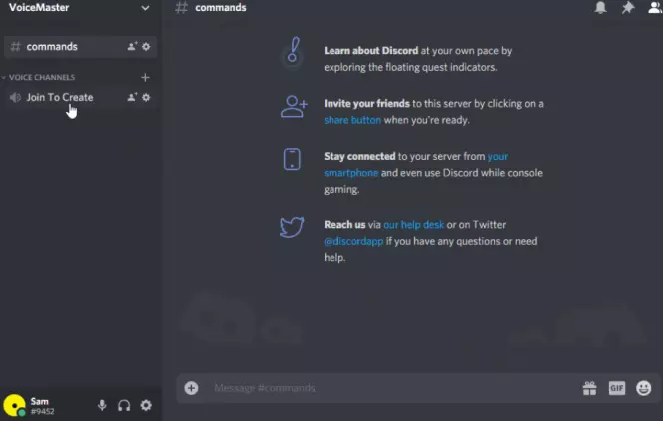Show pinned messages
Viewport: 663px width, 421px height.
coord(628,8)
